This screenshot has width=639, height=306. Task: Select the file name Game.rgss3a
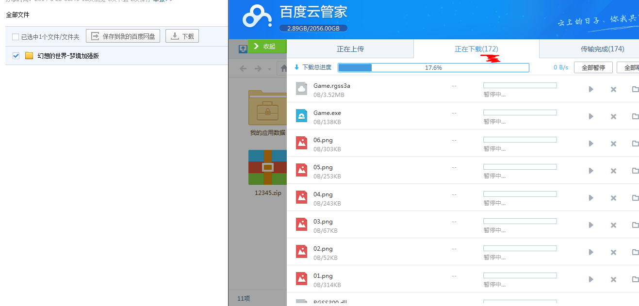pos(332,86)
